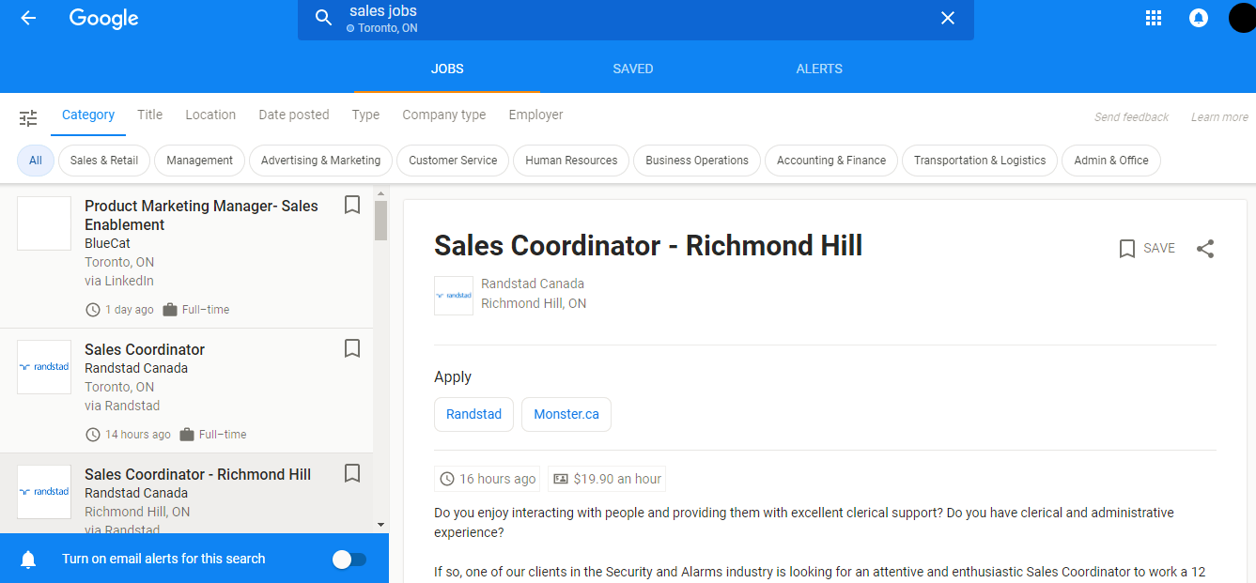
Task: Filter by Customer Service chip
Action: coord(453,161)
